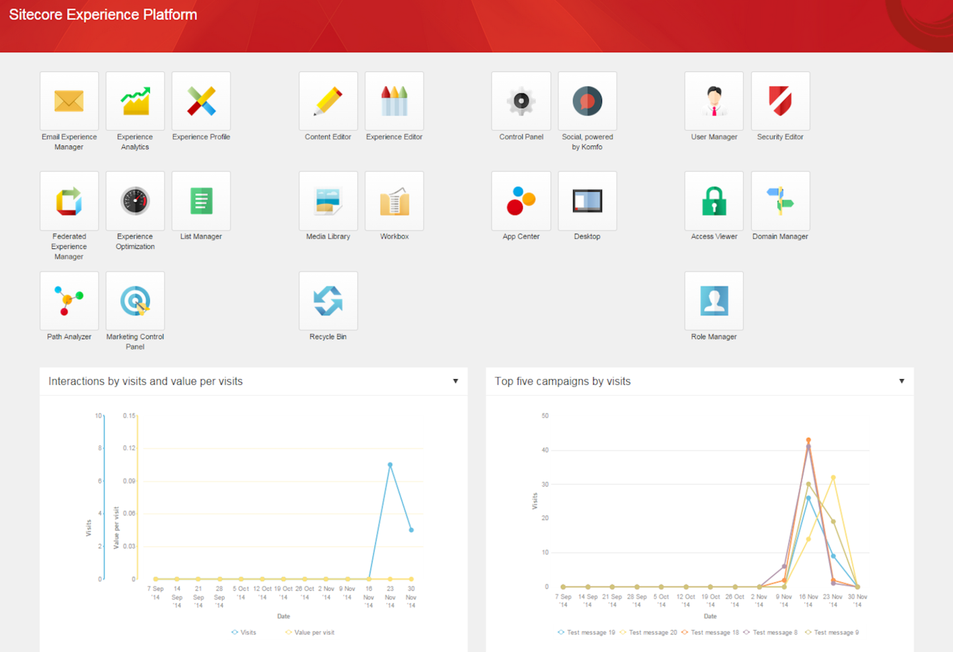Launch the Media Library
This screenshot has width=953, height=652.
[328, 201]
